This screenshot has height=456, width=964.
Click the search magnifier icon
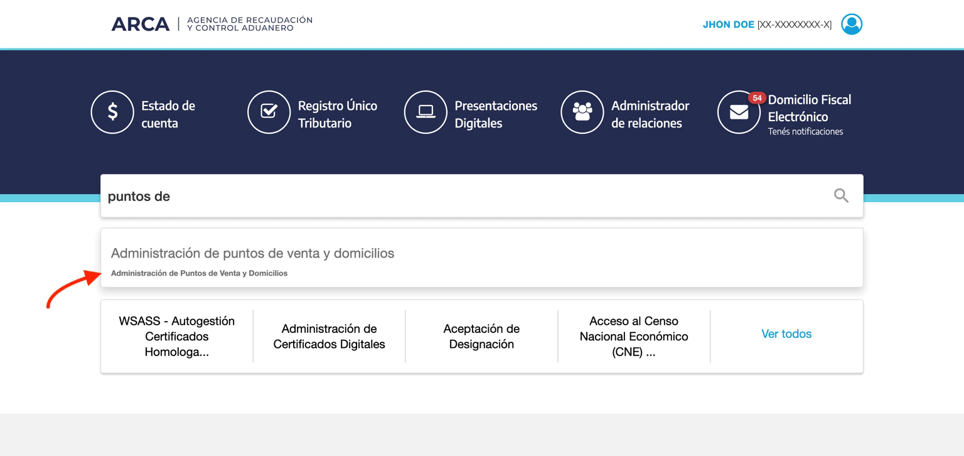tap(840, 195)
